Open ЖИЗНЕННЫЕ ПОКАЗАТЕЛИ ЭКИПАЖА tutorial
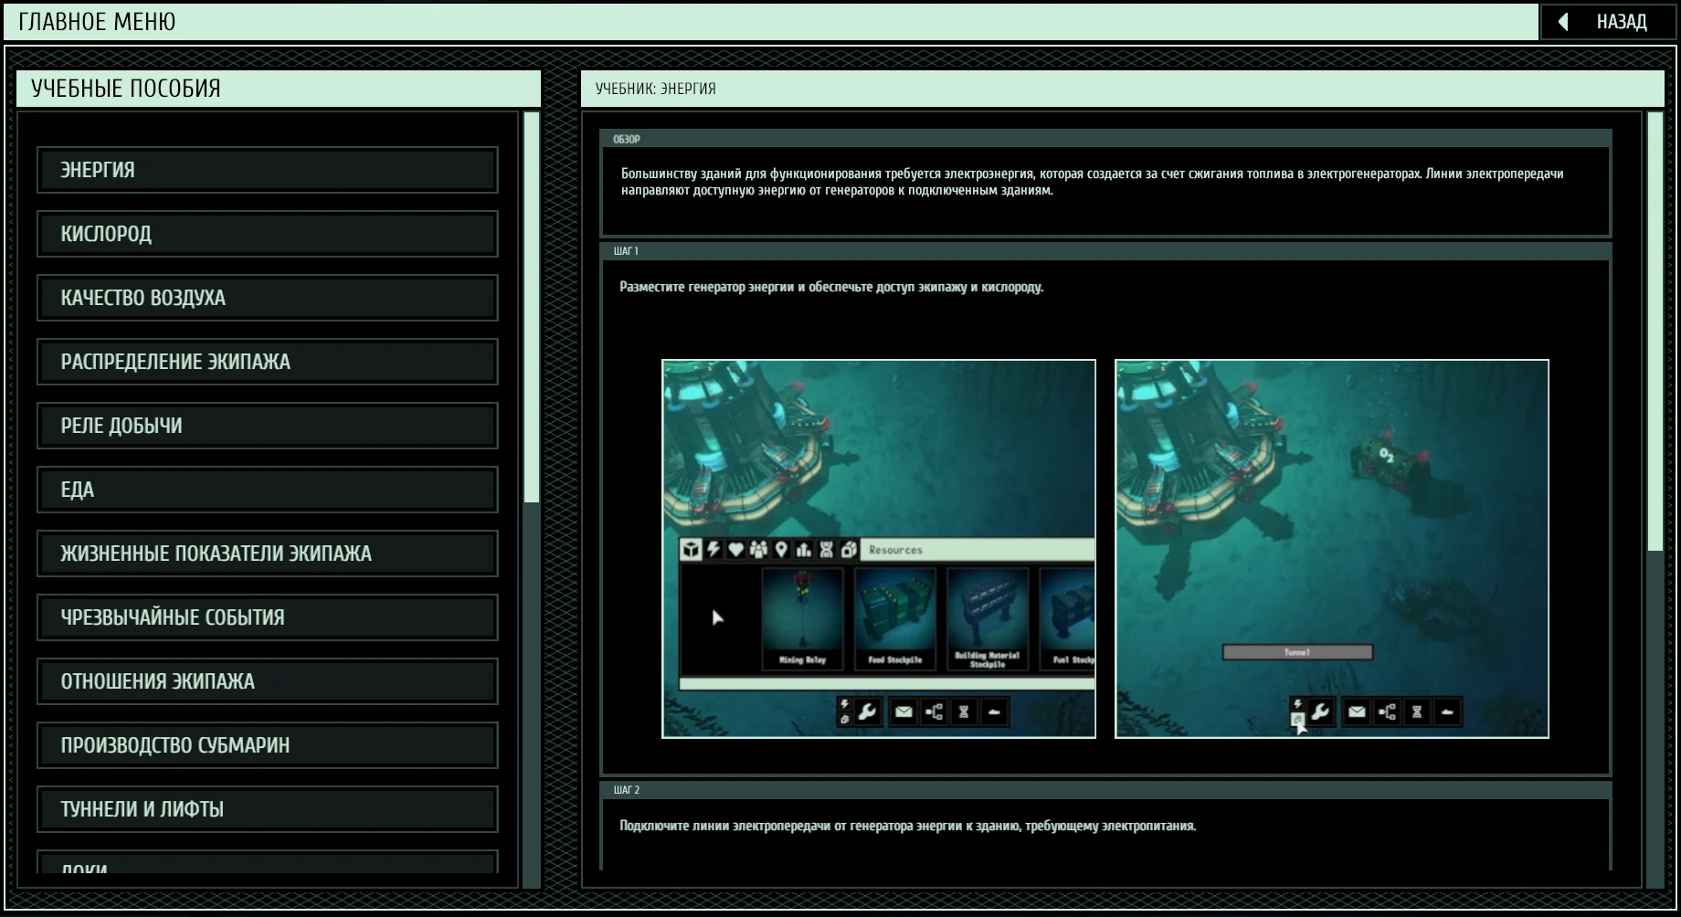This screenshot has height=917, width=1681. 268,553
